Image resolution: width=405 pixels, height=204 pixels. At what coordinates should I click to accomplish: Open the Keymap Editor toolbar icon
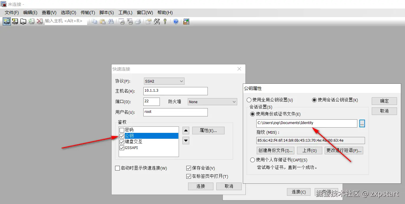pyautogui.click(x=157, y=21)
